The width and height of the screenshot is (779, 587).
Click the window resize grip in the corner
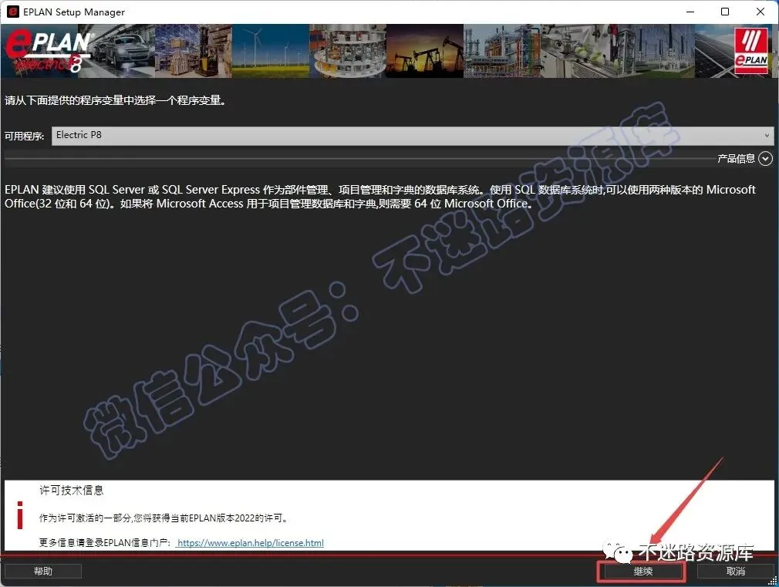[773, 581]
